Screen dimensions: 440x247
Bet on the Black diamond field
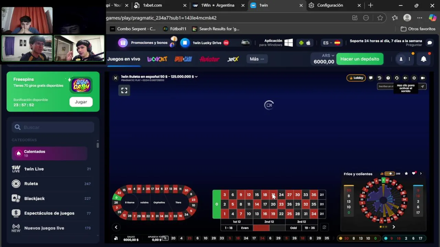tap(277, 228)
